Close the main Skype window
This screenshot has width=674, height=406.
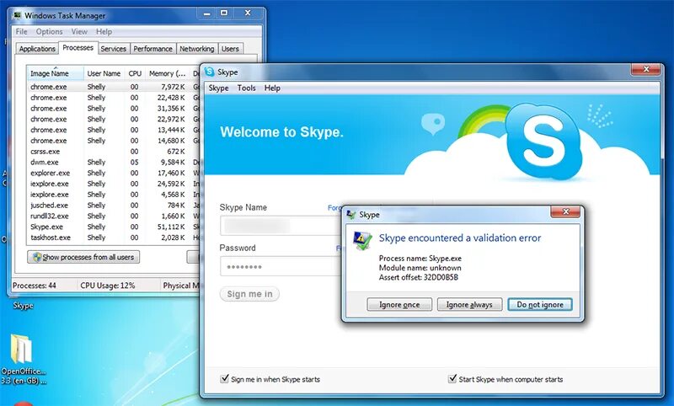point(645,69)
